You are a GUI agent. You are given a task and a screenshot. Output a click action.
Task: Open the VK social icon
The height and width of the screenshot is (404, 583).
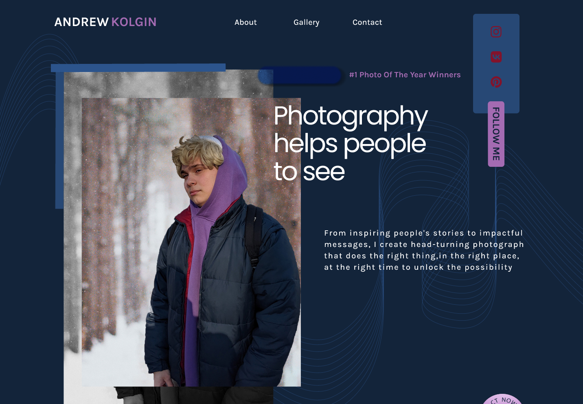[x=496, y=57]
